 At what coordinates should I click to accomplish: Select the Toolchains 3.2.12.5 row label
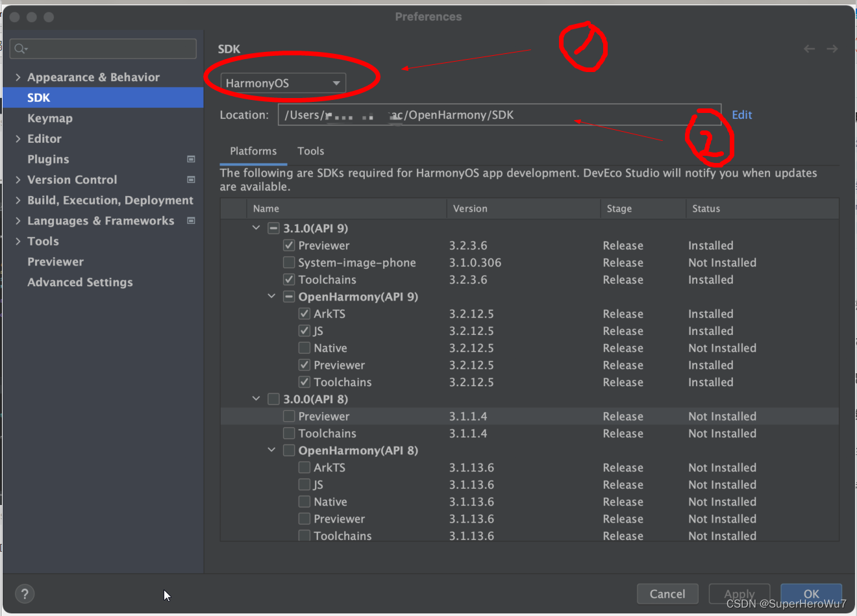click(x=342, y=382)
